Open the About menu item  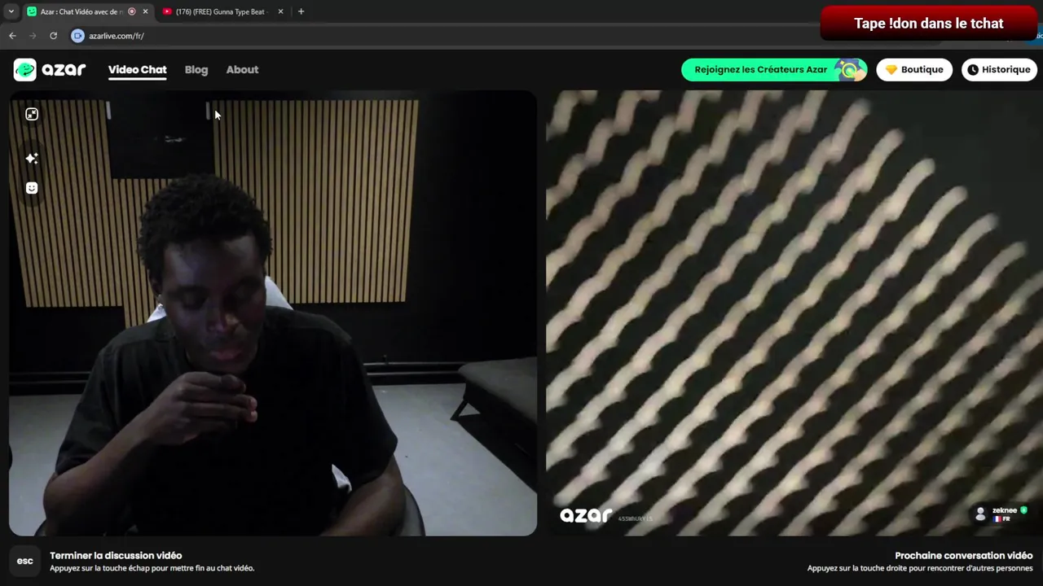coord(242,70)
